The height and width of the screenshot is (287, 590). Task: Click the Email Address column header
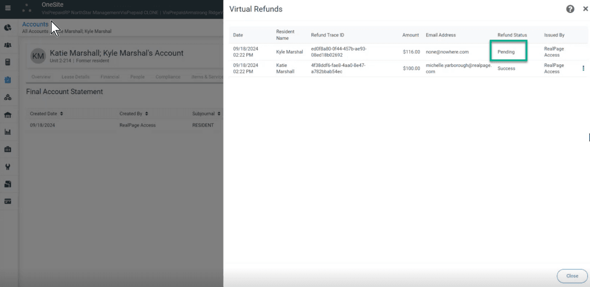(441, 35)
